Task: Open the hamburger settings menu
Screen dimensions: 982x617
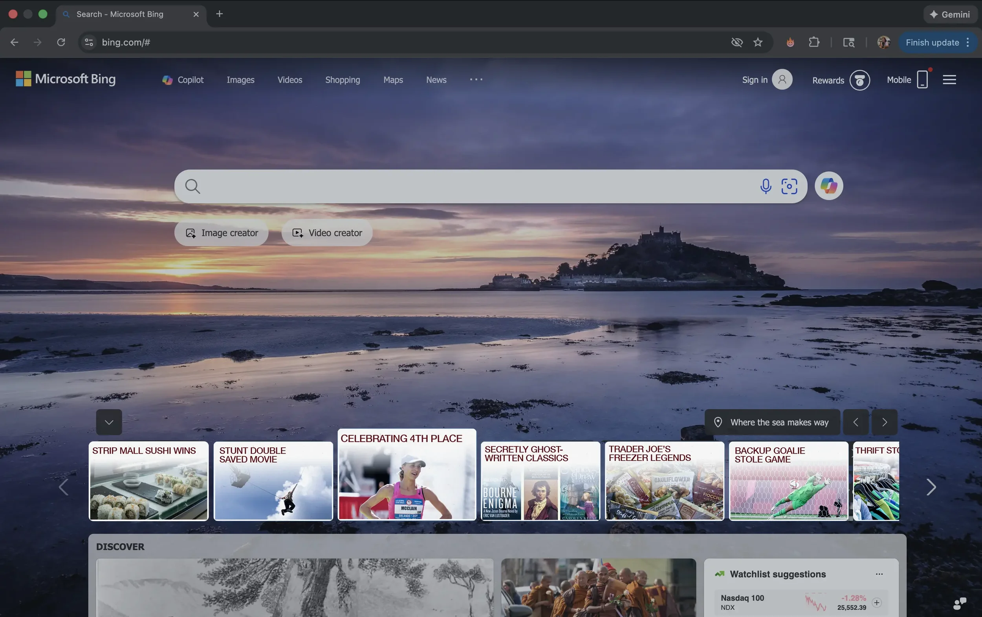Action: 949,79
